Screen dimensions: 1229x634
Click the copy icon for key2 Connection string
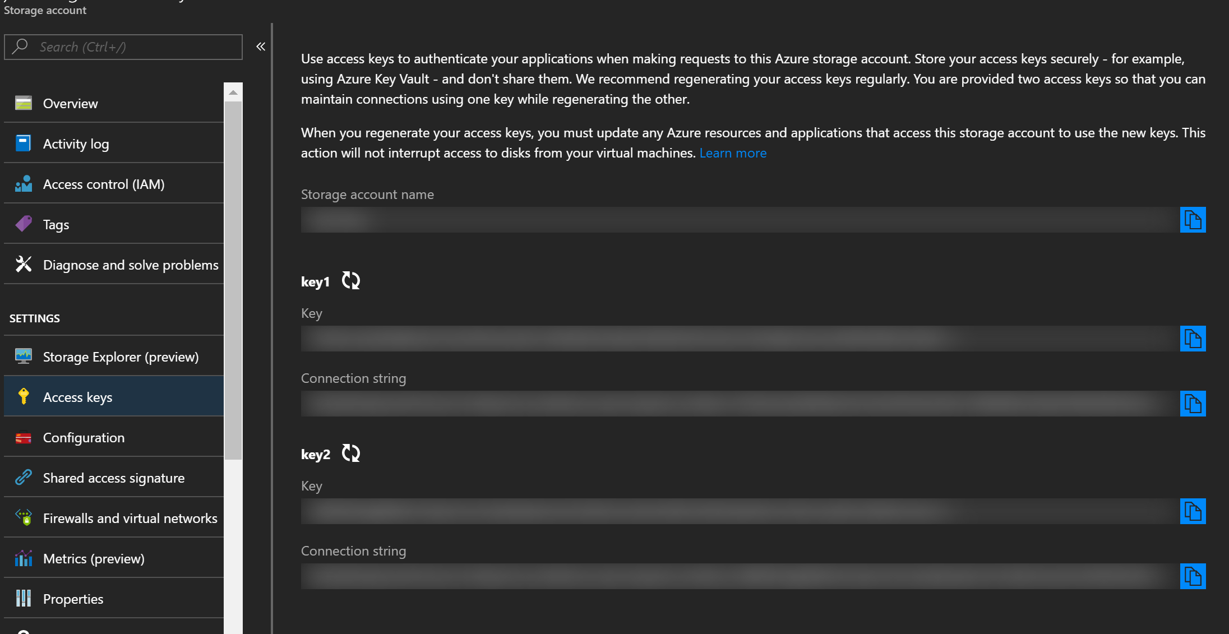click(x=1194, y=576)
